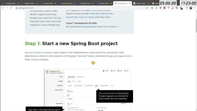
Task: Open the Eclipse link
Action: (x=90, y=17)
